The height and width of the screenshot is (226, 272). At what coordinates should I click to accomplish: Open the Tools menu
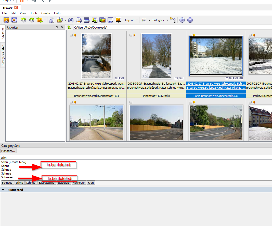tap(34, 13)
